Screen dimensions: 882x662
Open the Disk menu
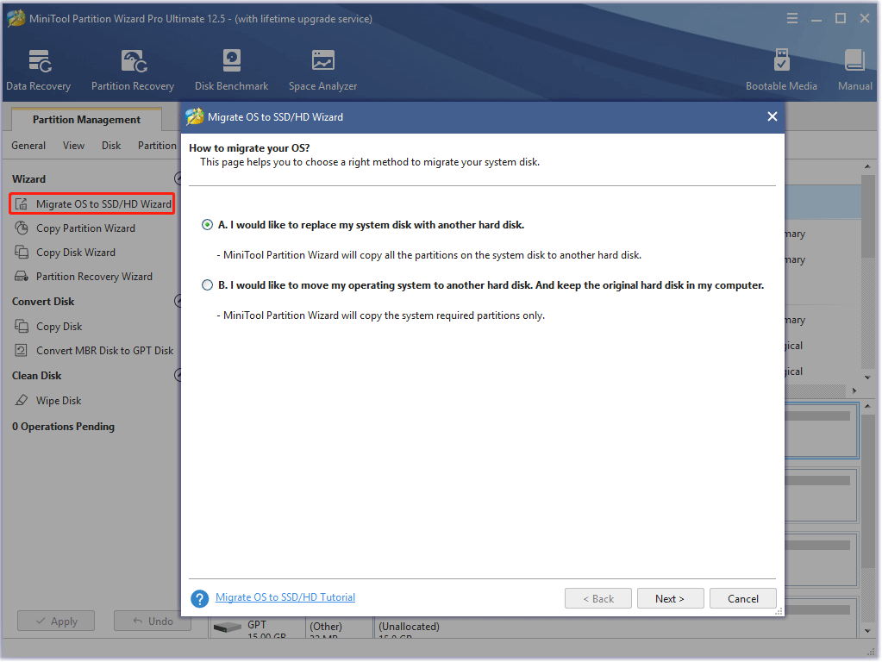(x=111, y=146)
